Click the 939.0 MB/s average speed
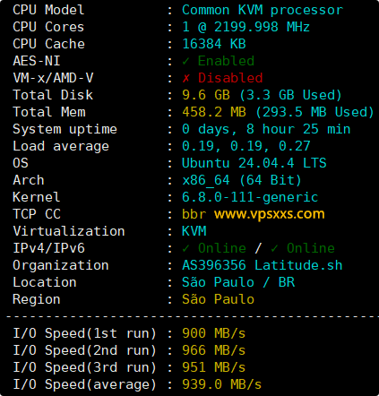 coord(221,384)
